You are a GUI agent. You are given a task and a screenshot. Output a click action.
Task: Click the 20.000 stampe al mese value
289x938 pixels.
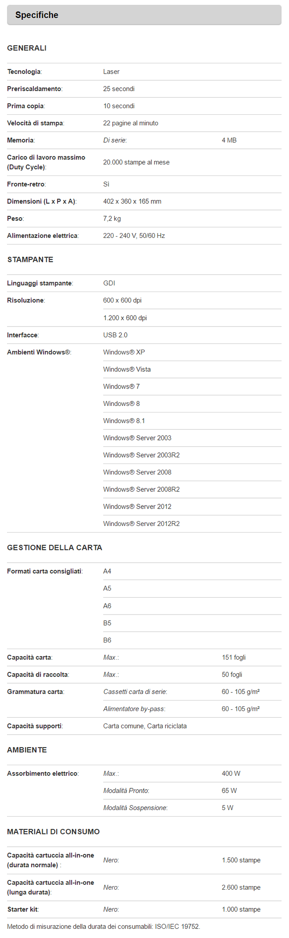tap(136, 162)
